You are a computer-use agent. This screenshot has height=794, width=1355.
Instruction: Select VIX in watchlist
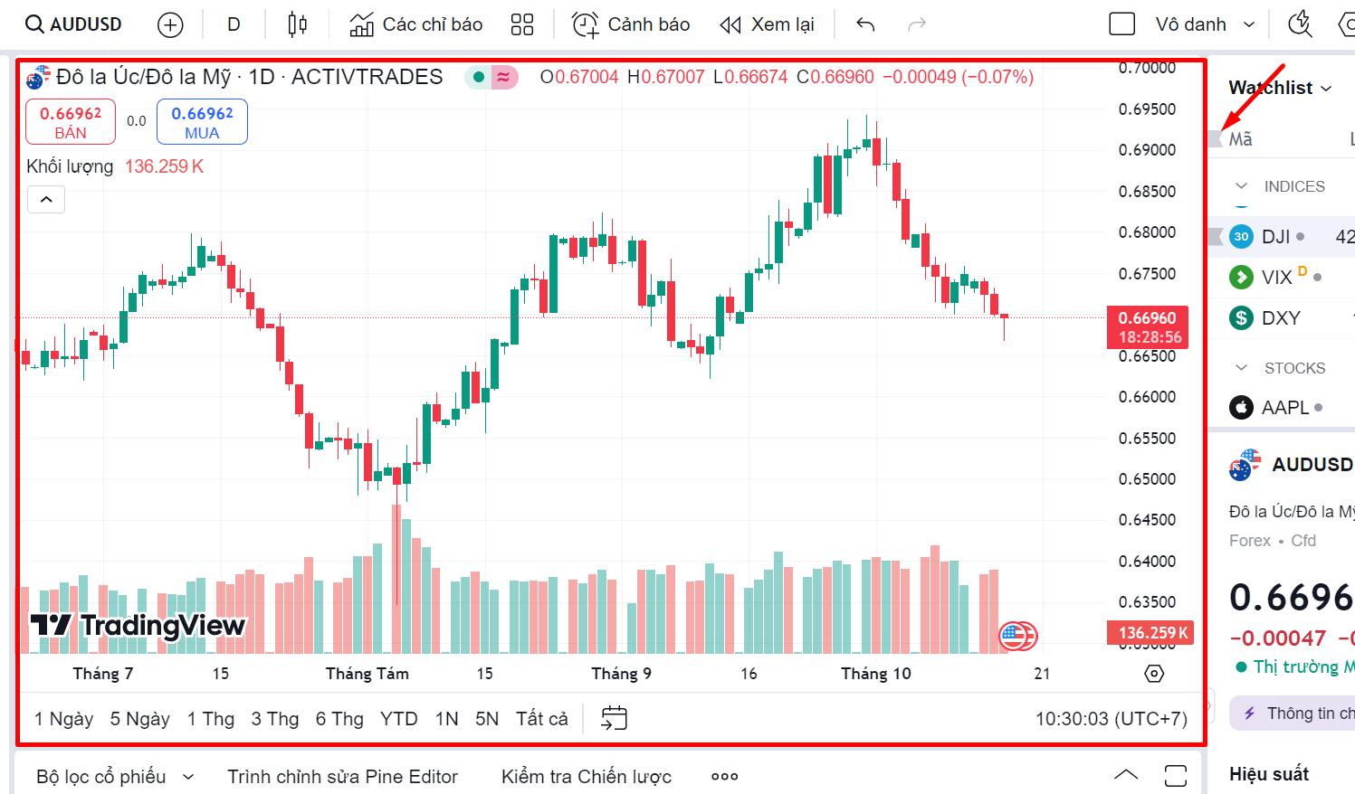click(x=1283, y=277)
